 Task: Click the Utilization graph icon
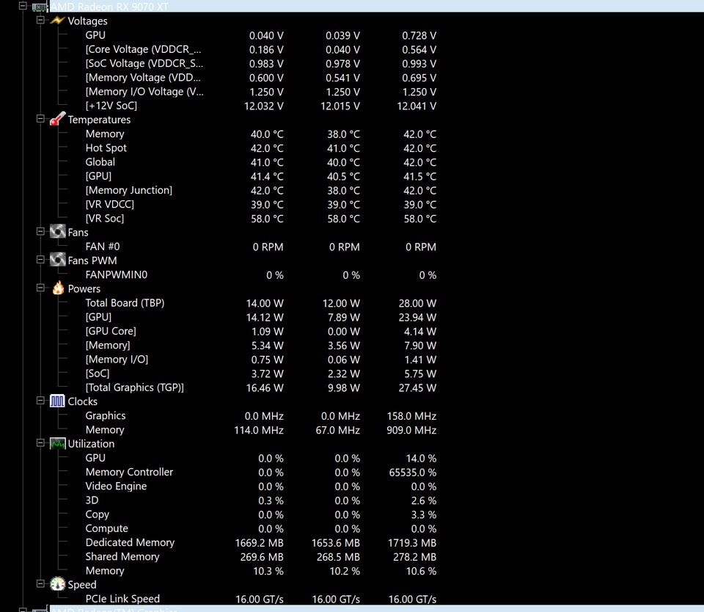57,443
